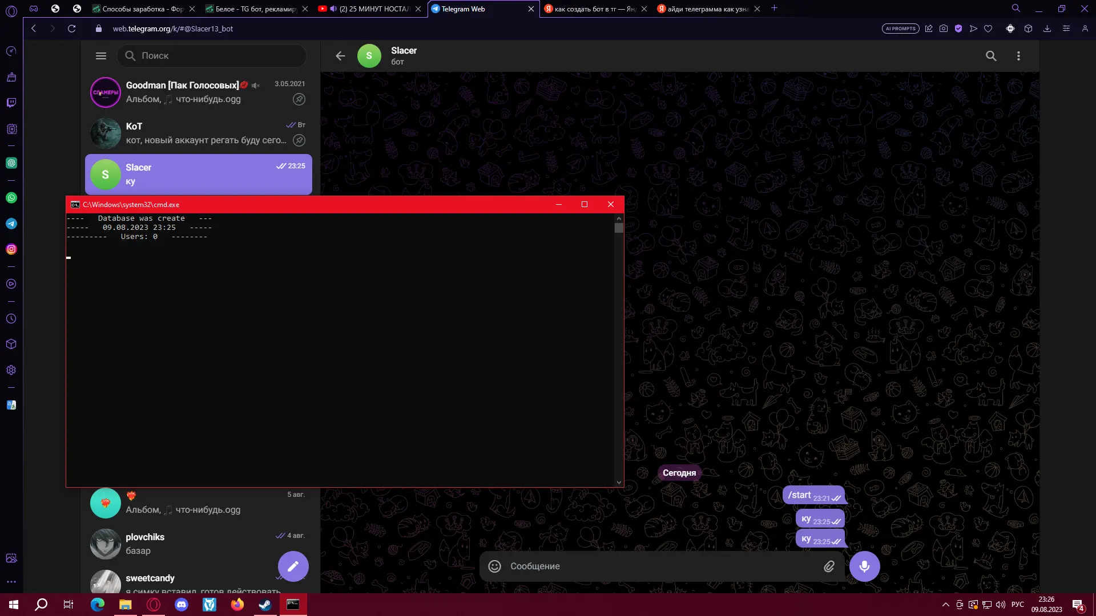Screen dimensions: 1096x616
Task: Reload the current page
Action: coord(71,29)
